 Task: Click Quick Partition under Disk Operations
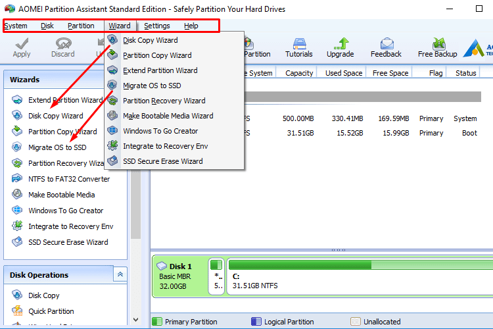pos(51,311)
